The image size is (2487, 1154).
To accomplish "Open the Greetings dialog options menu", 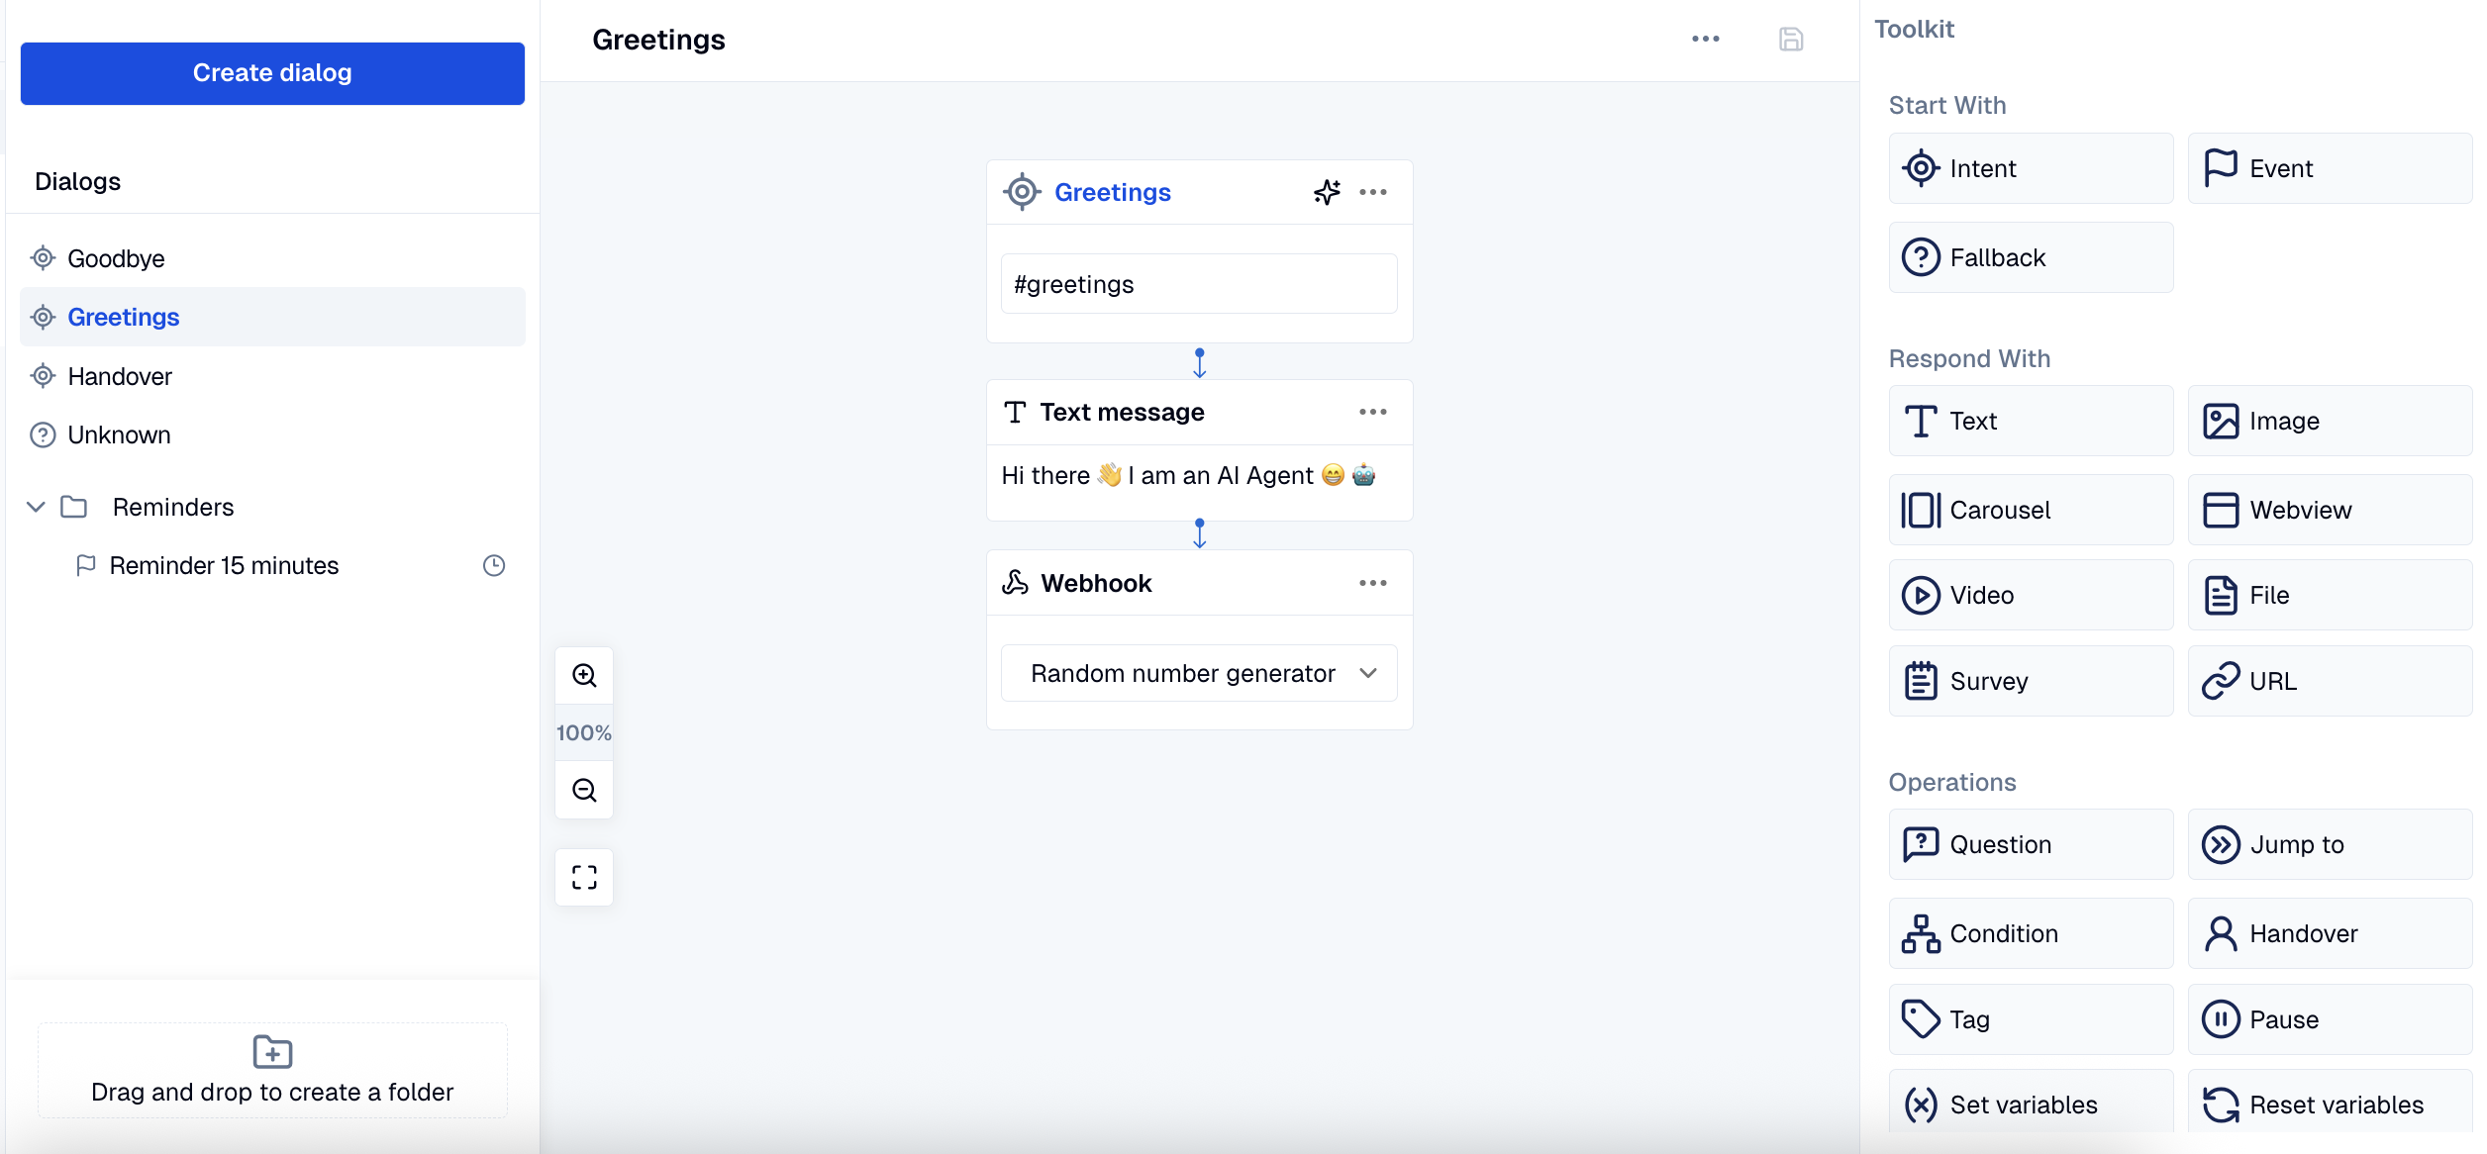I will click(x=1706, y=39).
